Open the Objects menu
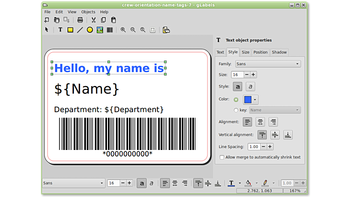 coord(88,12)
